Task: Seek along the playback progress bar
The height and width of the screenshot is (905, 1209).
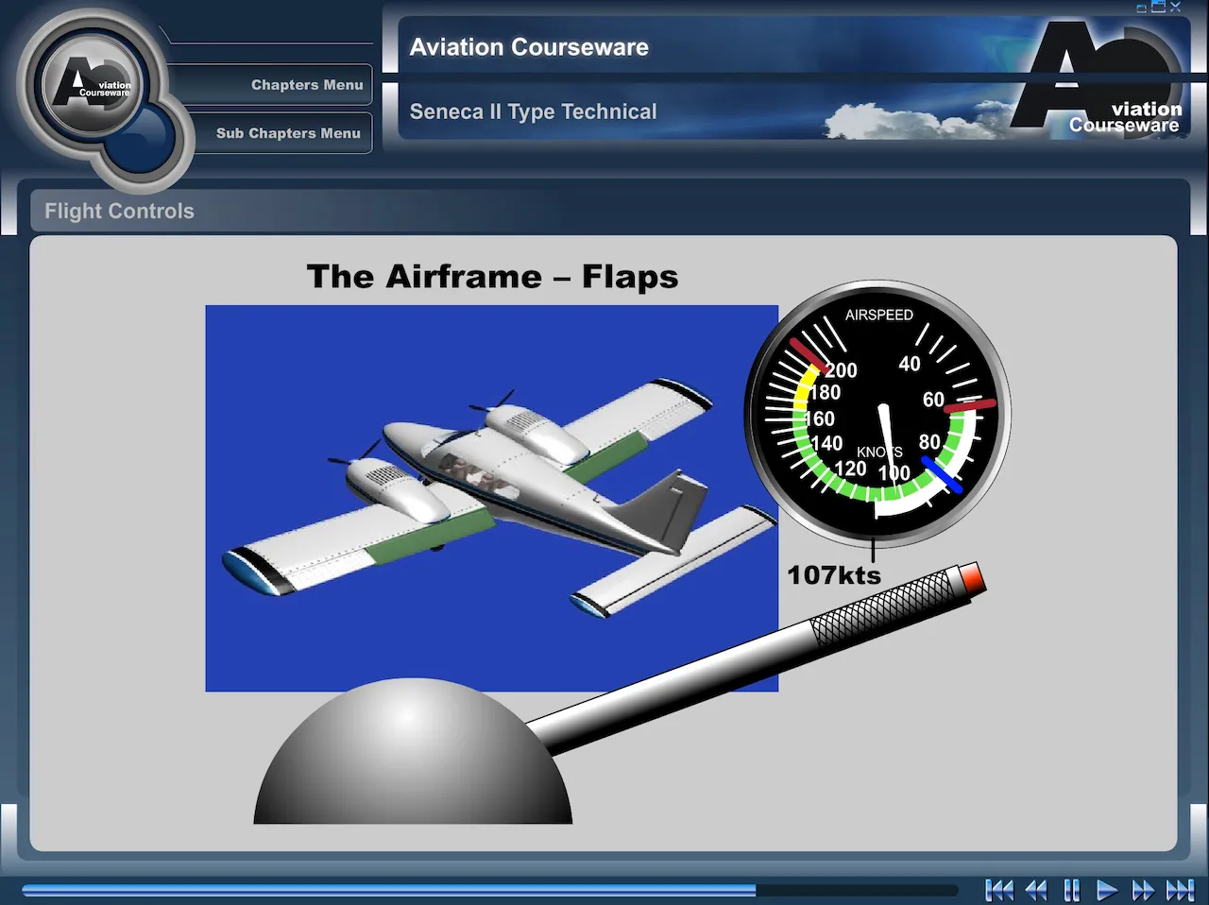Action: (x=491, y=889)
